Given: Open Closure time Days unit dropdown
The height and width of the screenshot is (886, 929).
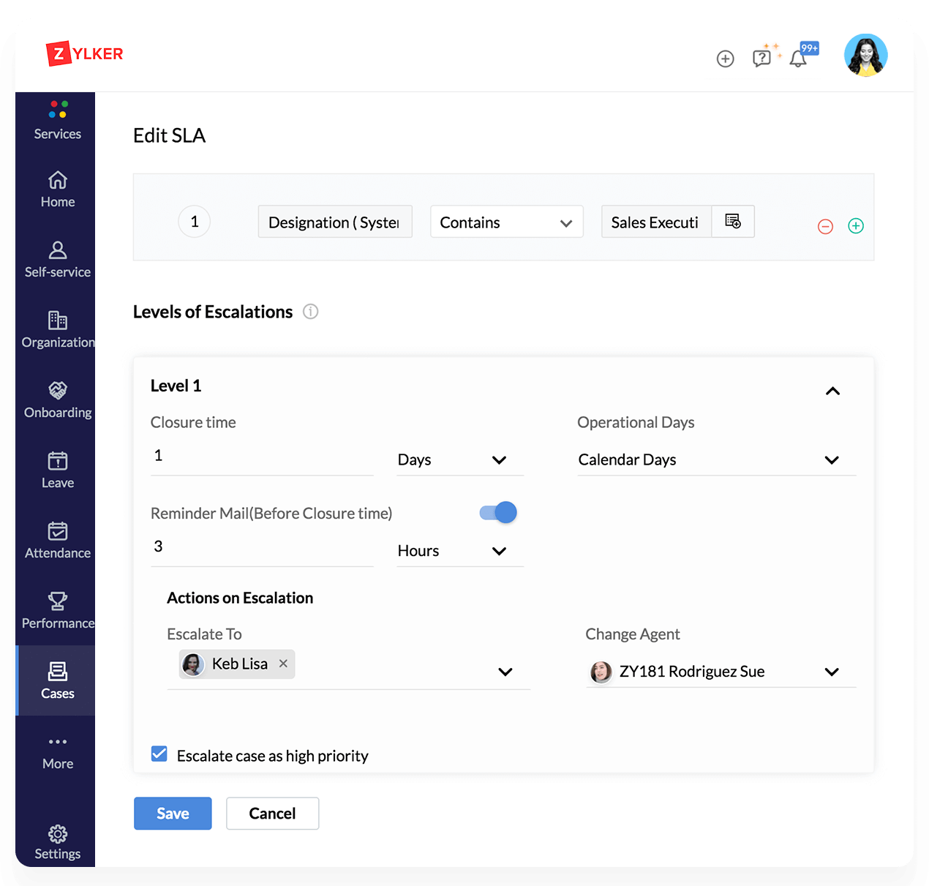Looking at the screenshot, I should [x=460, y=459].
